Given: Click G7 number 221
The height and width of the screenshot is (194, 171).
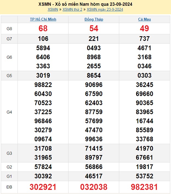Looking at the screenshot, I should [94, 39].
